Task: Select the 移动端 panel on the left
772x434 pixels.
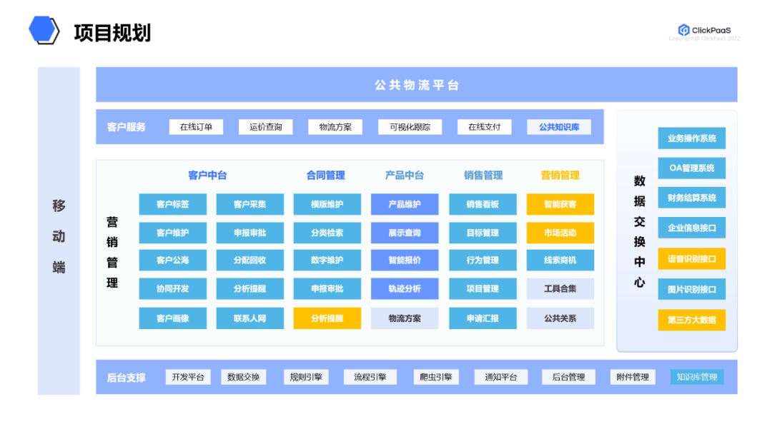Action: point(59,236)
